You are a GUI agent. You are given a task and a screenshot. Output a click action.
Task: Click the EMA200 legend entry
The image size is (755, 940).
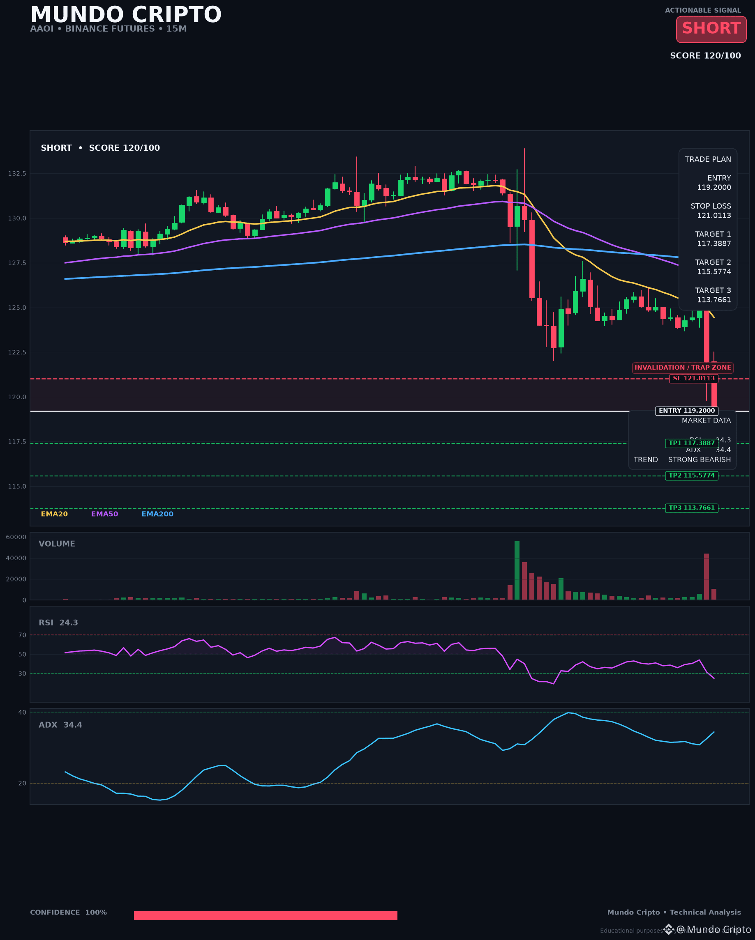[157, 514]
